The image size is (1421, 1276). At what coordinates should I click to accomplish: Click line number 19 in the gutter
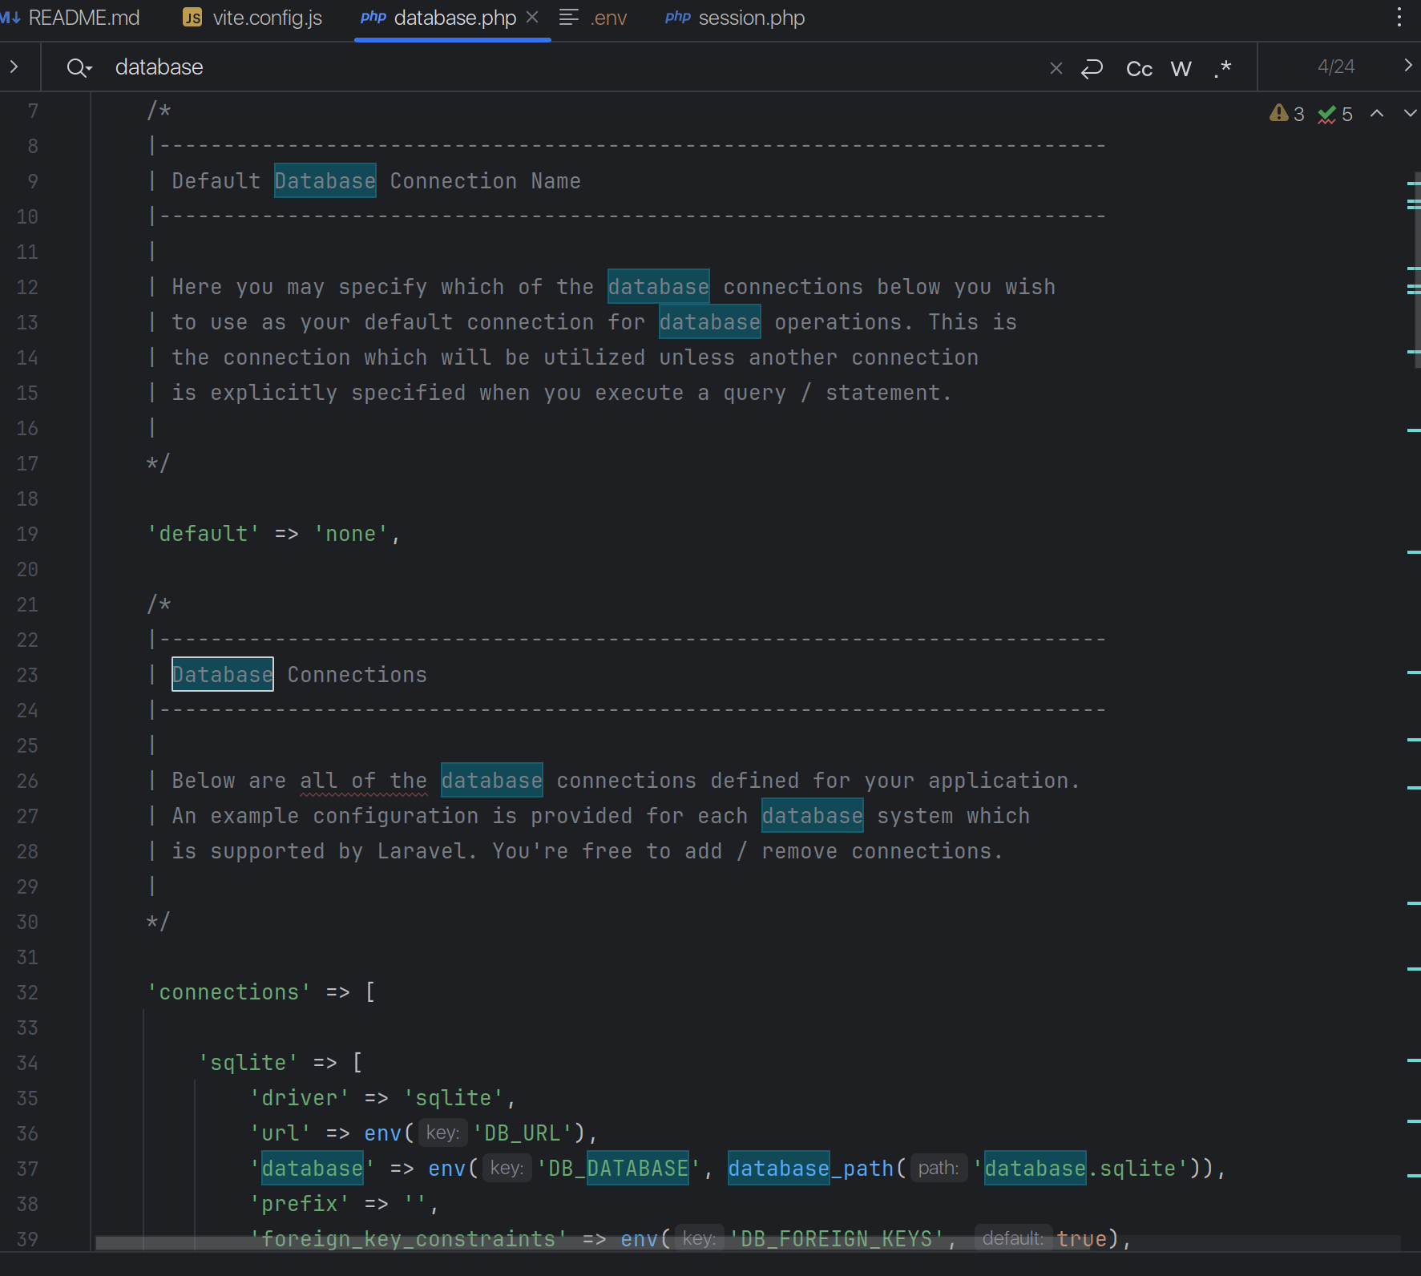click(27, 534)
